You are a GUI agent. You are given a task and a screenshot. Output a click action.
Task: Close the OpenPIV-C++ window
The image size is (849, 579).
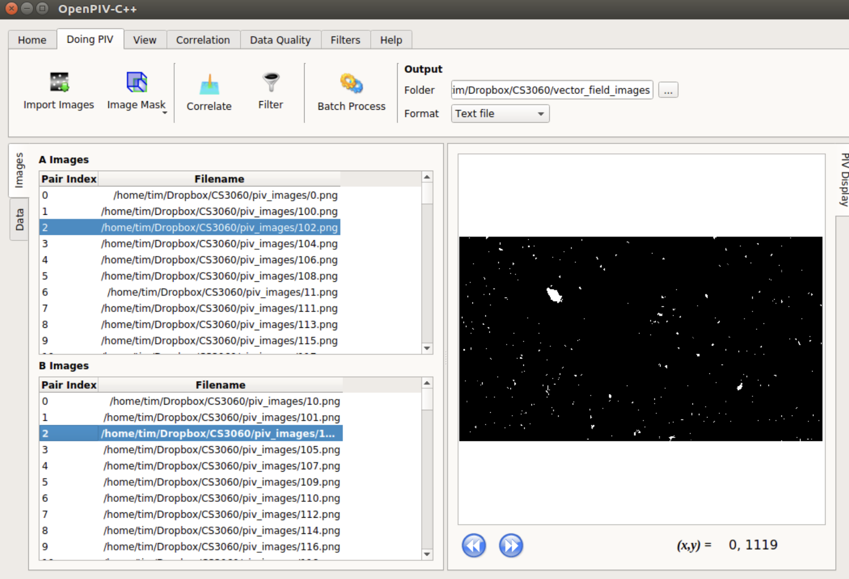[12, 9]
